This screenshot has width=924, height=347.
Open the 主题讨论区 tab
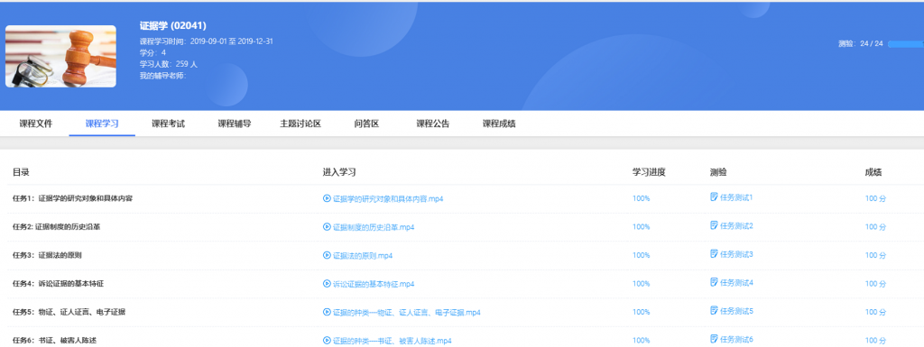(300, 123)
